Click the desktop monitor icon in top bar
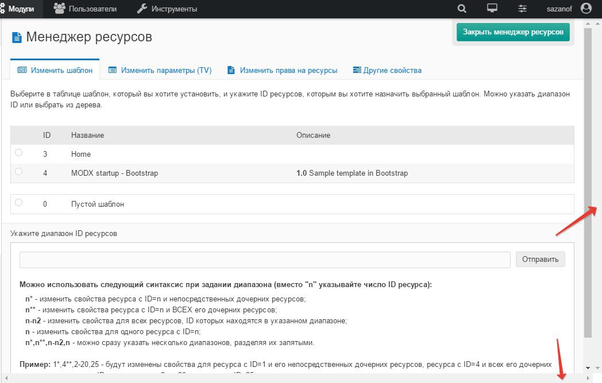602x383 pixels. point(492,9)
